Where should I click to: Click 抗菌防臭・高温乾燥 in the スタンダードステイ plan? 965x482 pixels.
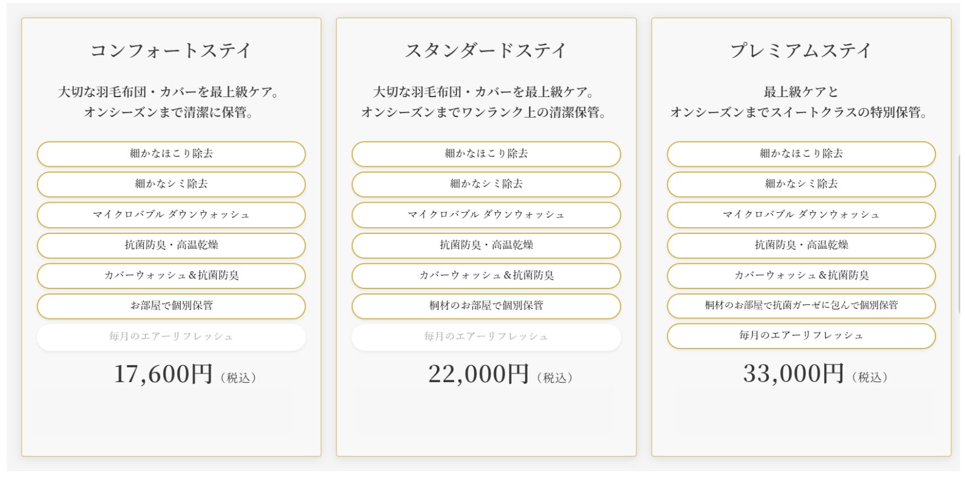[x=486, y=245]
